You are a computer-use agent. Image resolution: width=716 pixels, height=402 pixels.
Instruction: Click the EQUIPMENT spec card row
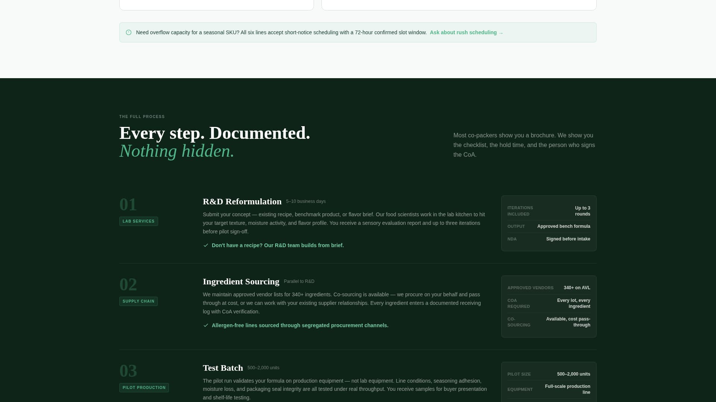[549, 389]
